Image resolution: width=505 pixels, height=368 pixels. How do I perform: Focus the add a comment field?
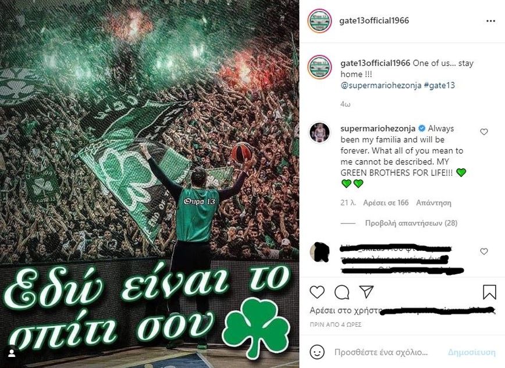381,352
